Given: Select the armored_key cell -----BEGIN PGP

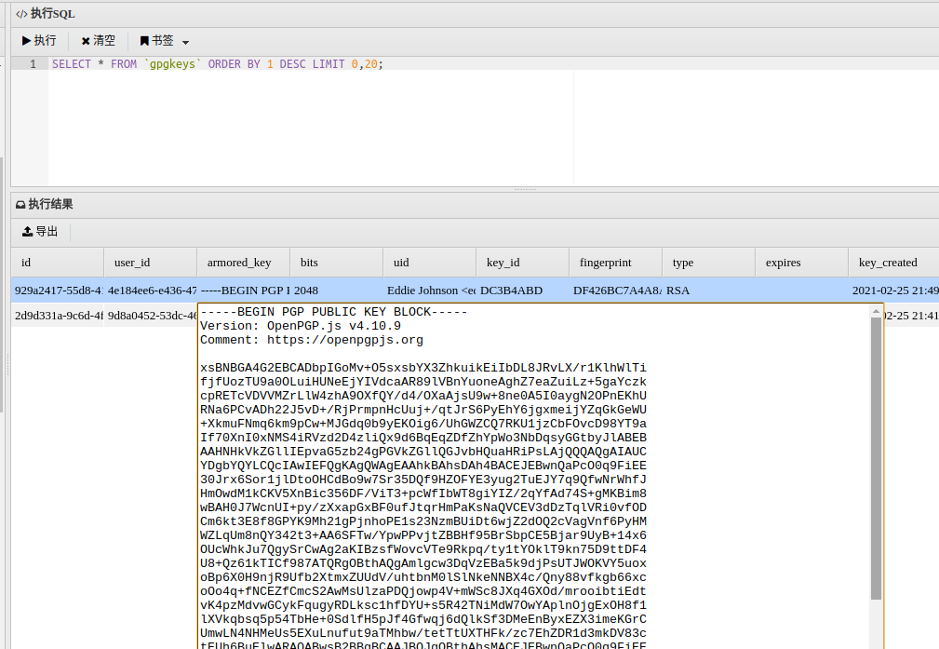Looking at the screenshot, I should pyautogui.click(x=243, y=291).
